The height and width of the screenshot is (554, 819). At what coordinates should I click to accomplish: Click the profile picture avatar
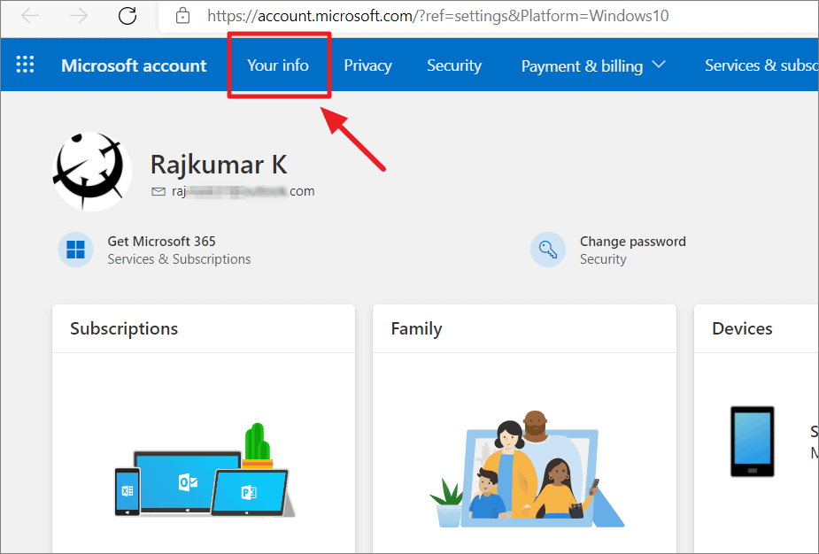91,170
